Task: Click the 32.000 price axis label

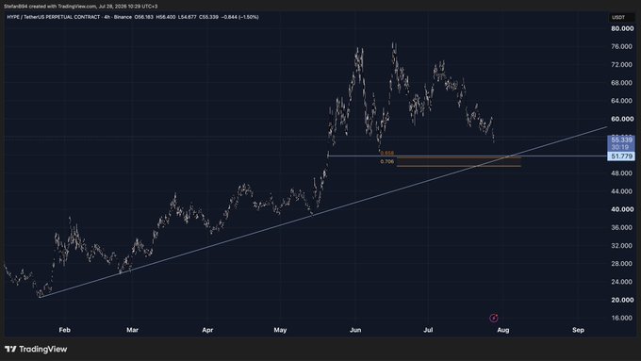Action: 622,246
